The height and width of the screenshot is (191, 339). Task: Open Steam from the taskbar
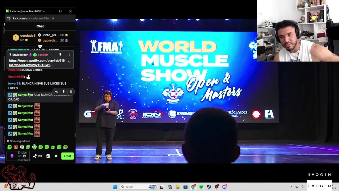pyautogui.click(x=209, y=187)
